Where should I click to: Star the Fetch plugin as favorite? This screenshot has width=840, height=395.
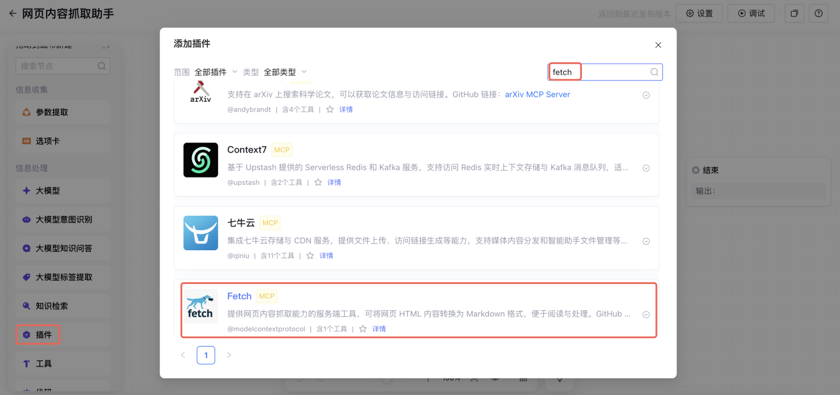click(363, 329)
